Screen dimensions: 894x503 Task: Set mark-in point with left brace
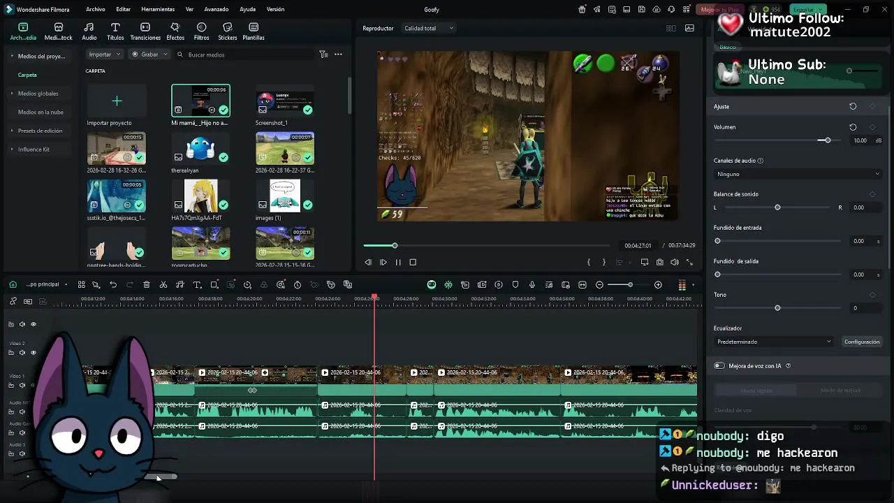tap(589, 262)
